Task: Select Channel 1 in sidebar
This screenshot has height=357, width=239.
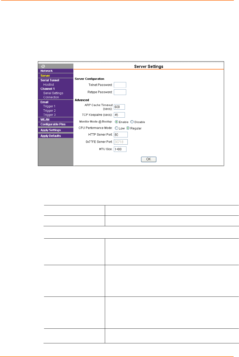Action: coord(47,89)
